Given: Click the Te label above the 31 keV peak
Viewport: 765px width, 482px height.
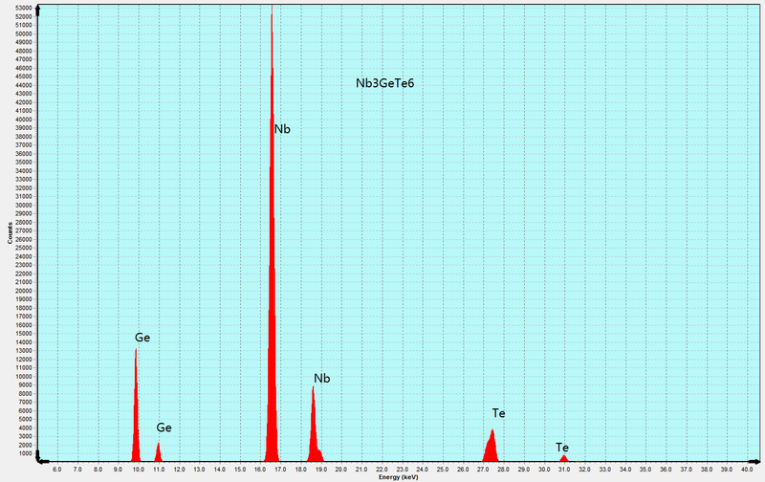Looking at the screenshot, I should tap(562, 447).
